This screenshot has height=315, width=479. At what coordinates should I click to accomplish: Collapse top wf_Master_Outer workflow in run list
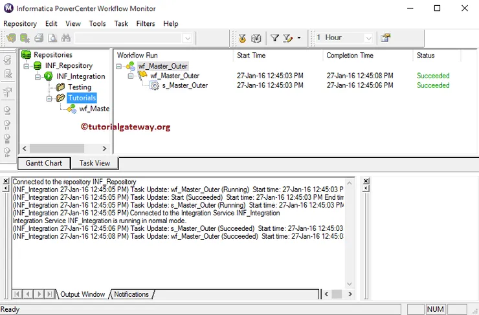pos(119,66)
